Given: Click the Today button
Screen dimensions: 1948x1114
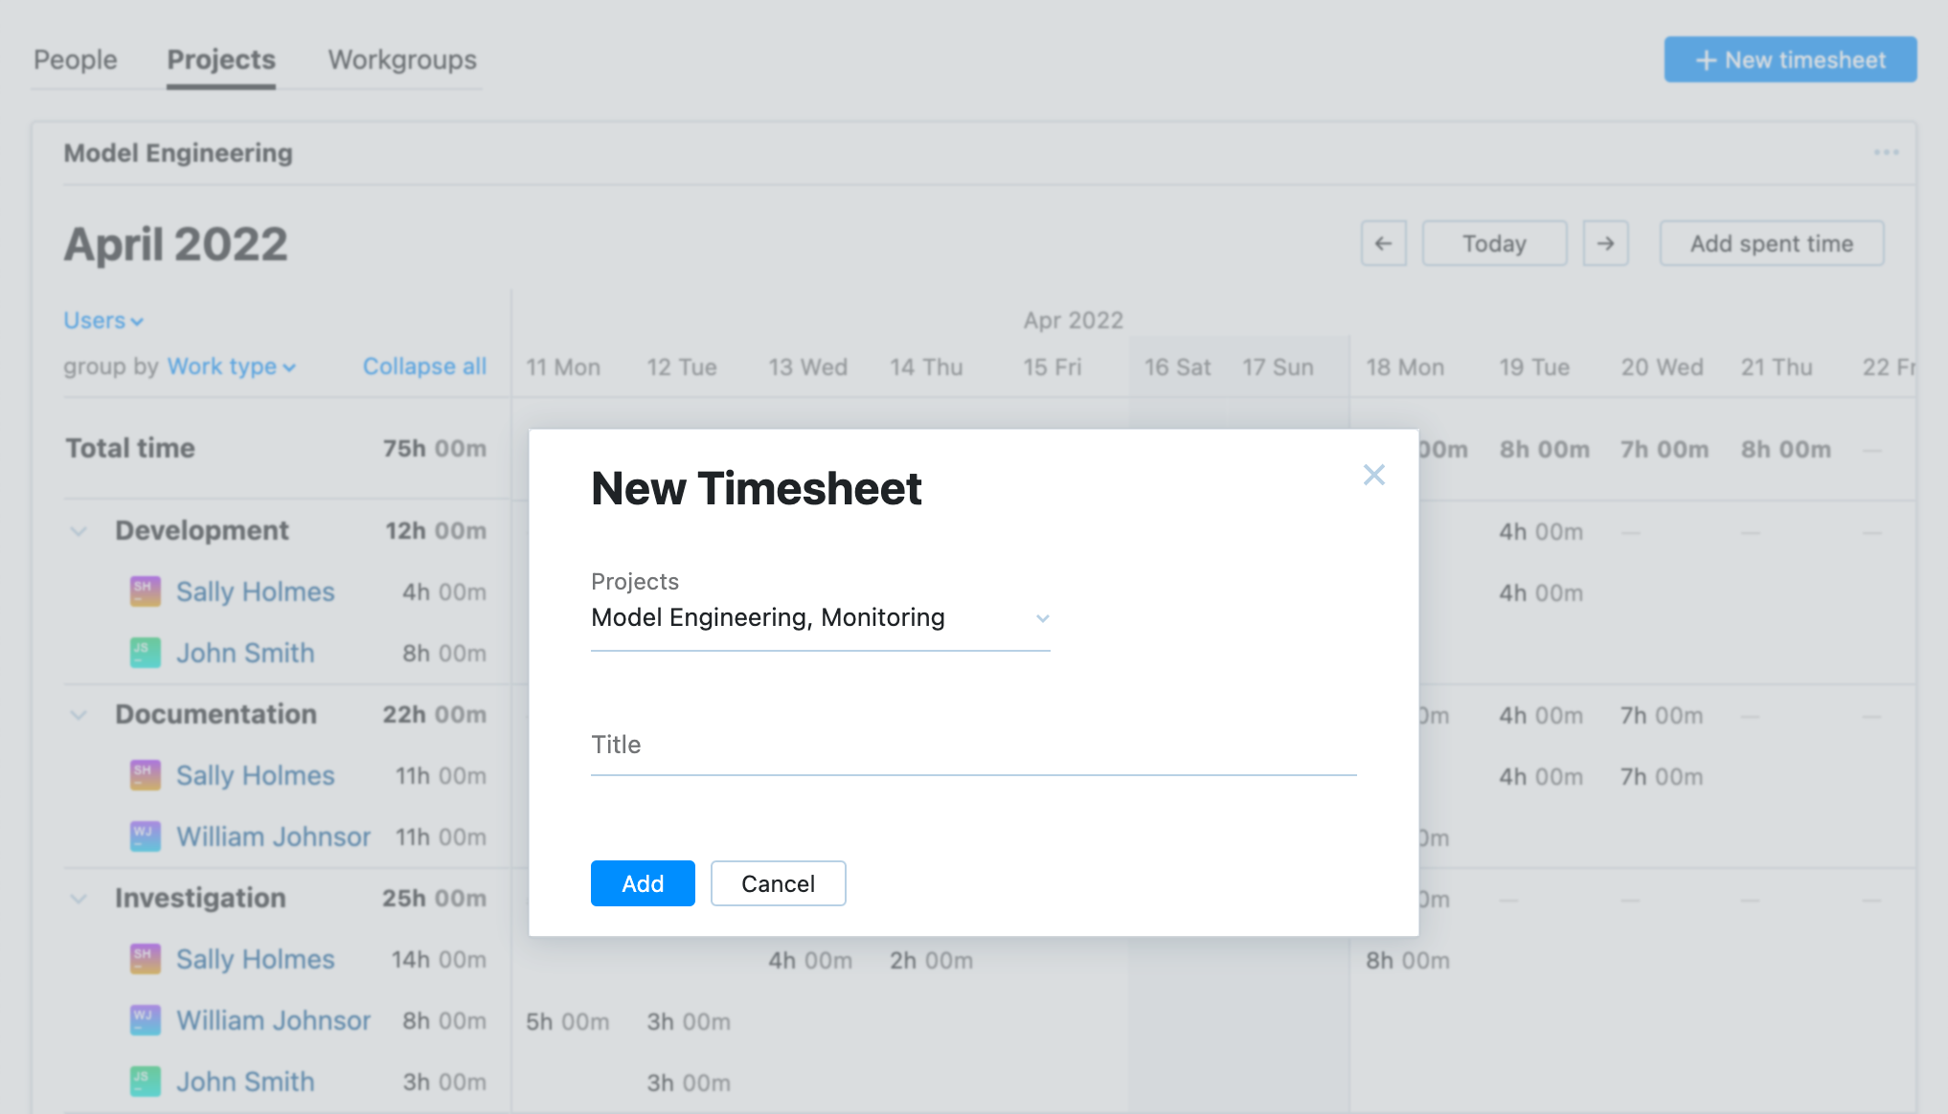Looking at the screenshot, I should pyautogui.click(x=1494, y=243).
